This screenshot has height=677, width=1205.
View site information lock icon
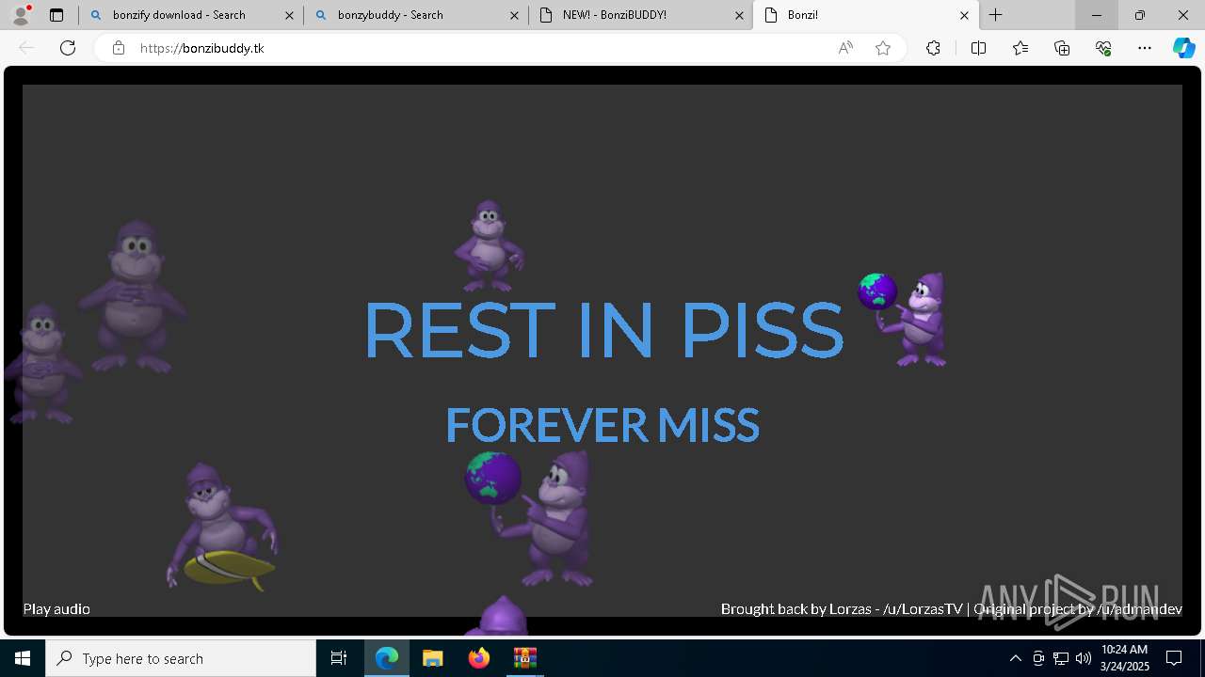click(x=119, y=48)
